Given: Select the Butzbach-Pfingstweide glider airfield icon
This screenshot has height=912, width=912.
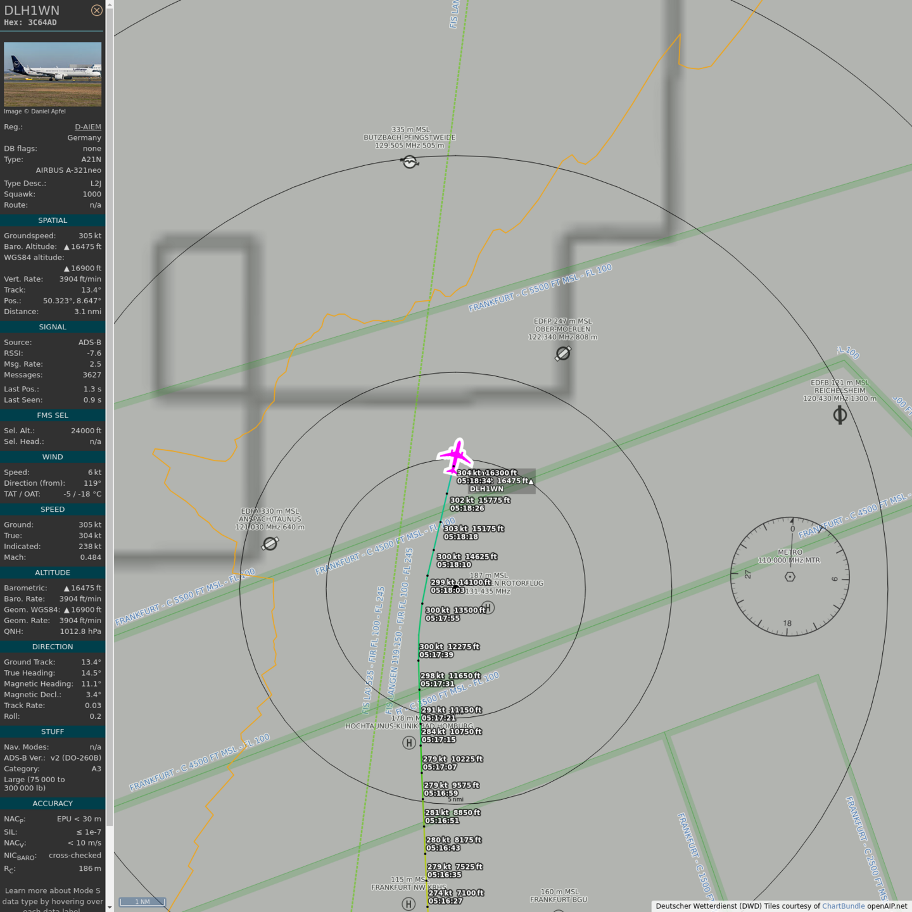Looking at the screenshot, I should pyautogui.click(x=410, y=162).
